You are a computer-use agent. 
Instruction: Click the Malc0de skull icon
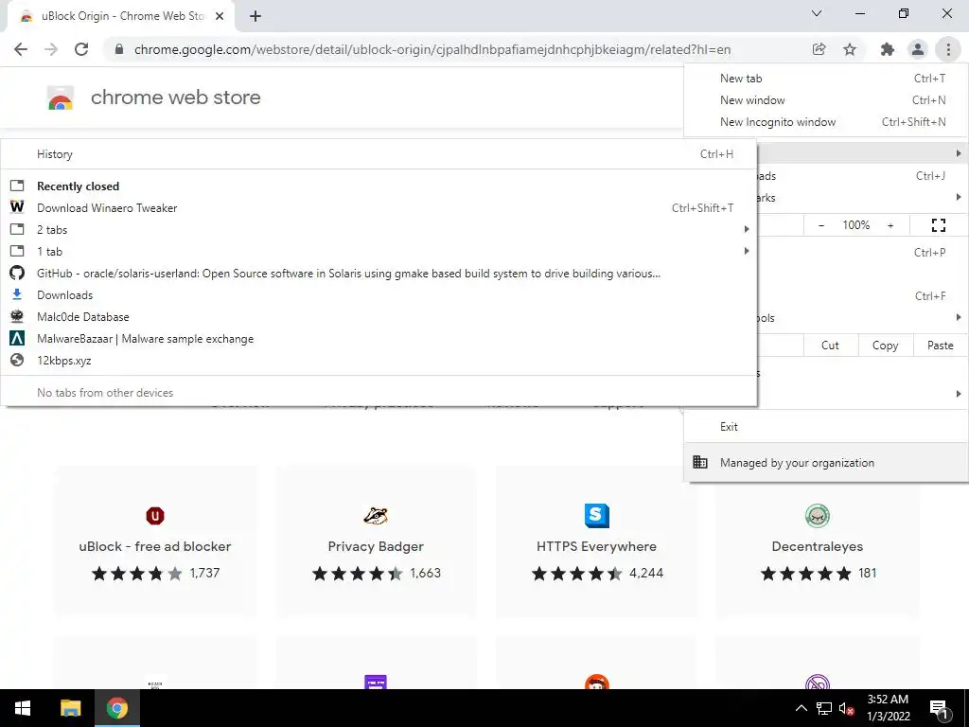tap(17, 316)
